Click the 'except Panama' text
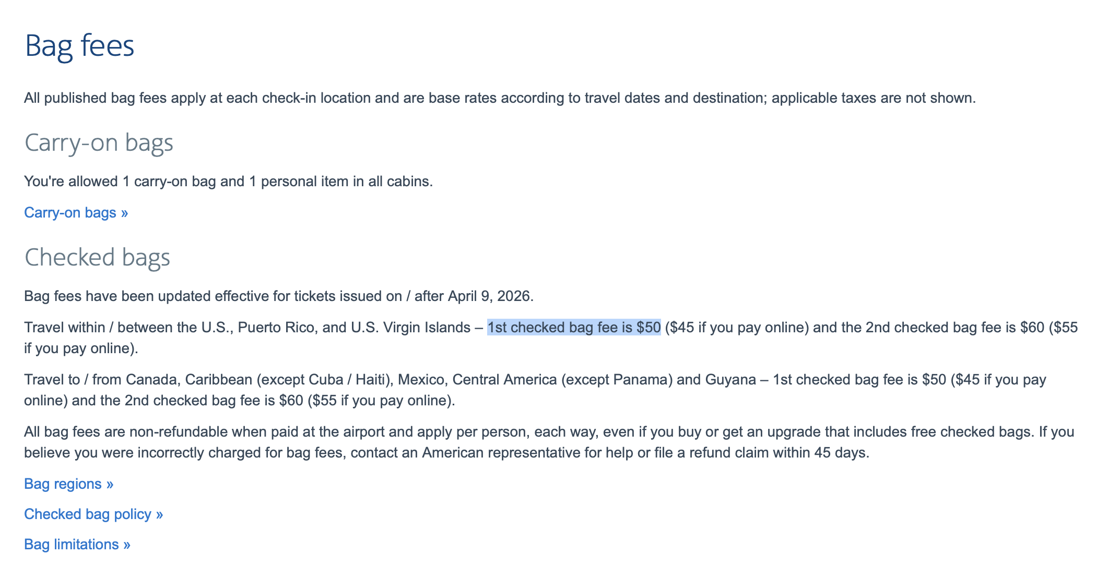Screen dimensions: 1108x578 coord(617,380)
